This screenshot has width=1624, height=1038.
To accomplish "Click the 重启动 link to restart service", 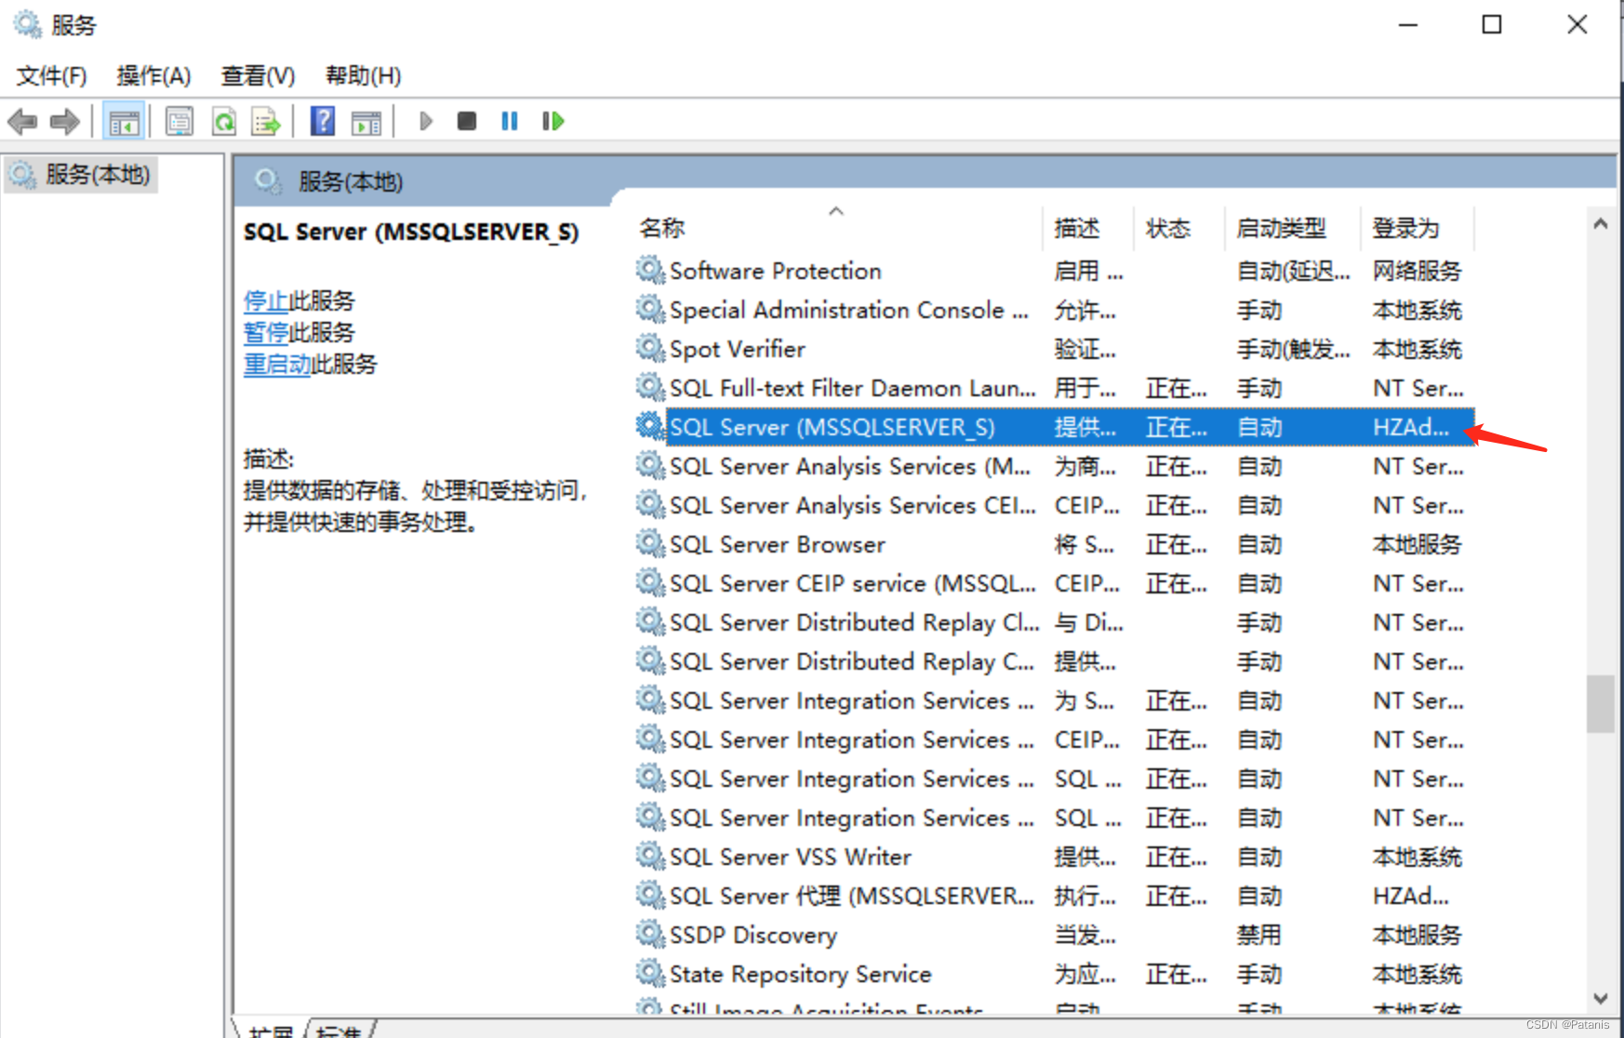I will (277, 364).
